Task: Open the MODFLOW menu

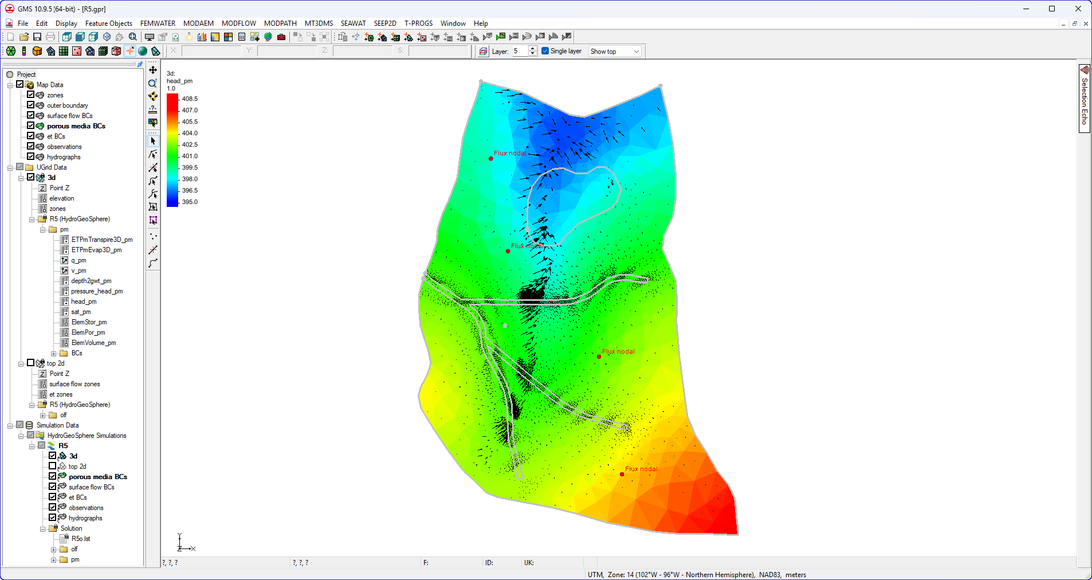Action: point(239,23)
